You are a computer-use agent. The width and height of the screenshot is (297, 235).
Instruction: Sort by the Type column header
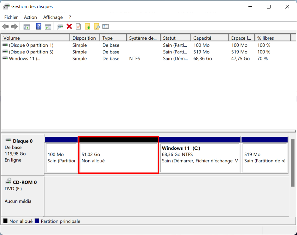[113, 38]
